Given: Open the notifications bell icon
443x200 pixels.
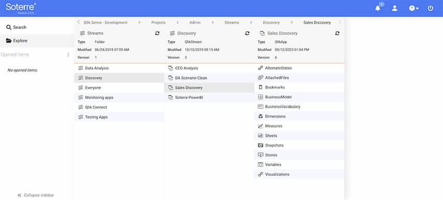Looking at the screenshot, I should pyautogui.click(x=378, y=8).
